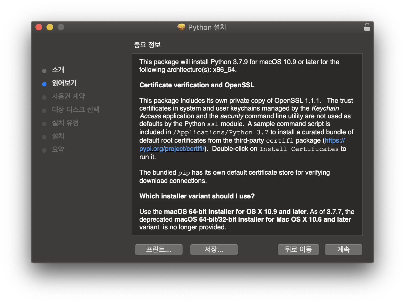Select the 대상 디스크 선택 step
The width and height of the screenshot is (405, 304).
pyautogui.click(x=76, y=109)
